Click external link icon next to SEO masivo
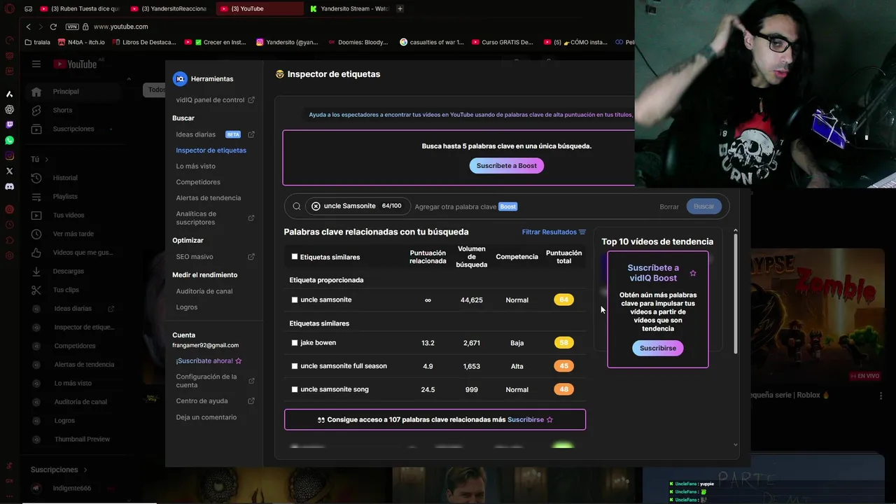 click(251, 257)
